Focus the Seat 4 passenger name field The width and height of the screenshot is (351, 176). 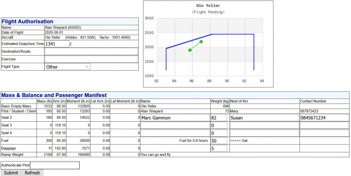[x=175, y=133]
